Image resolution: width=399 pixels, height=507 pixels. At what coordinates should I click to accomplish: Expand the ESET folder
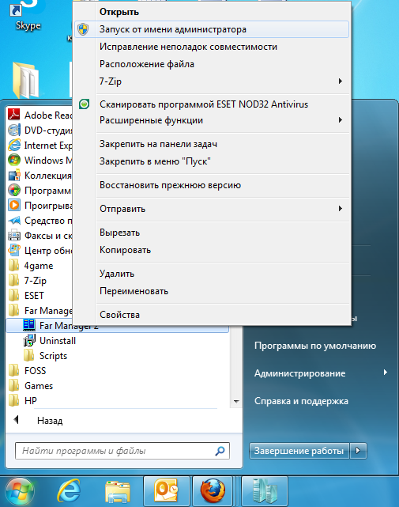click(26, 296)
